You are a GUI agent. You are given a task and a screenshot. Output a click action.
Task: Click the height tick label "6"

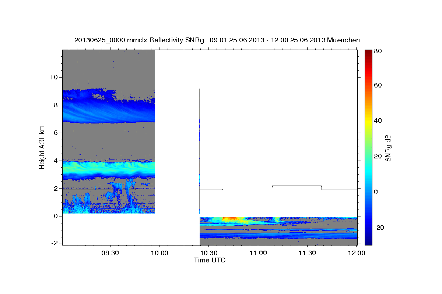56,133
